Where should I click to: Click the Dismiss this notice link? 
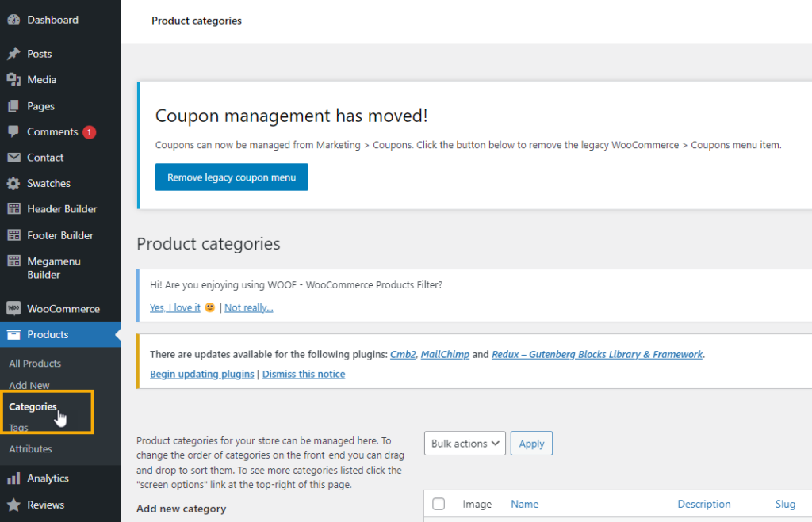(x=304, y=374)
